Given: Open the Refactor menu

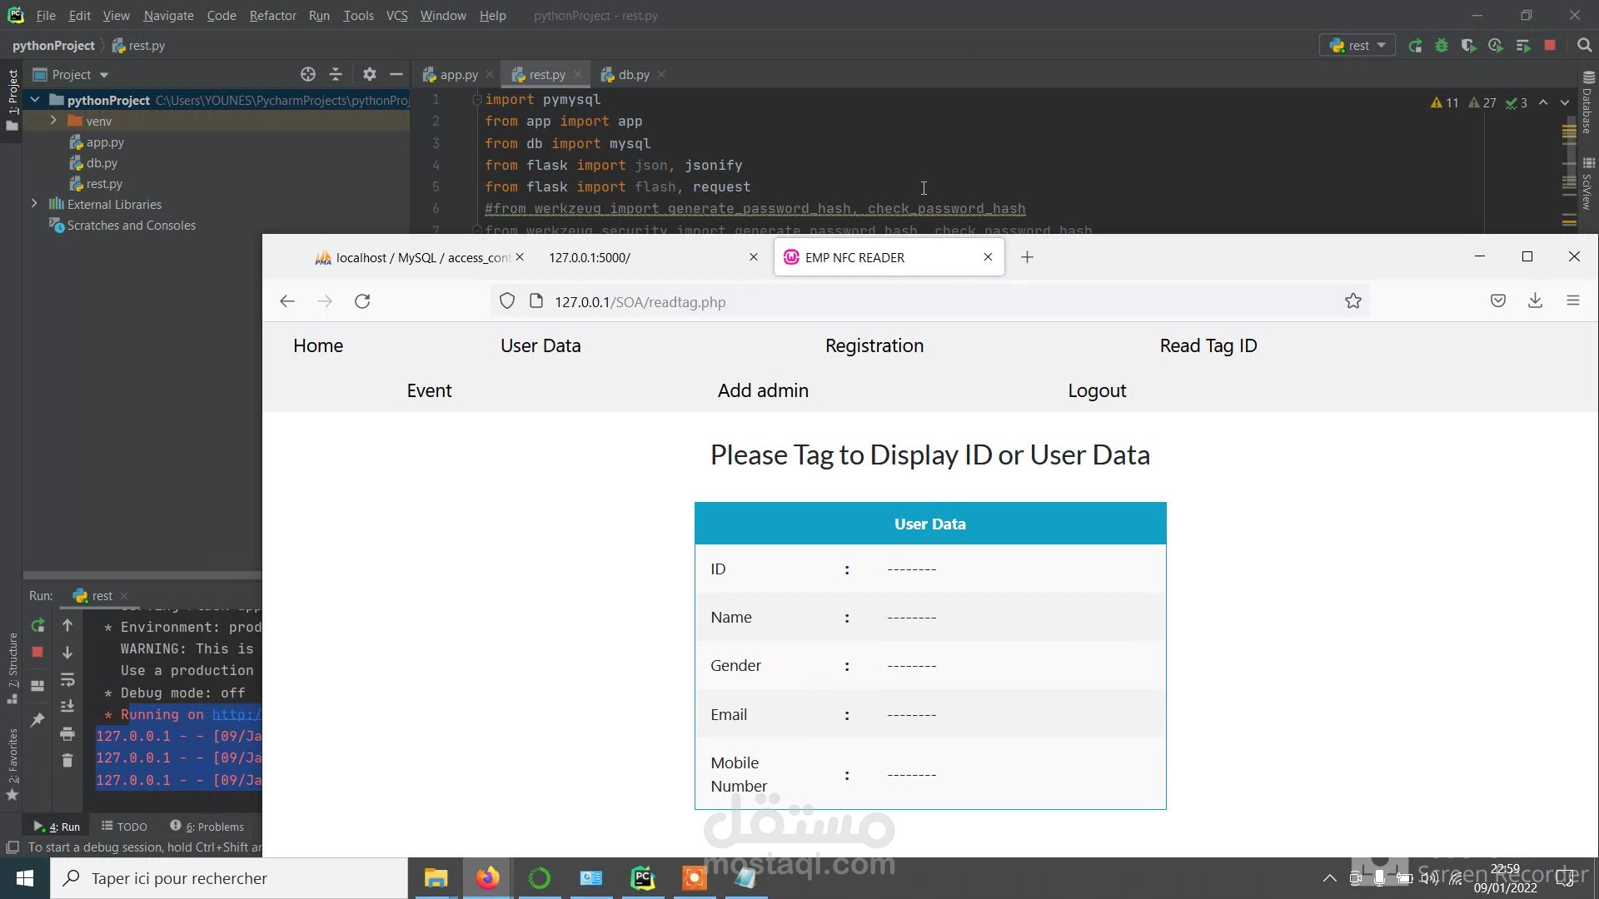Looking at the screenshot, I should coord(272,16).
